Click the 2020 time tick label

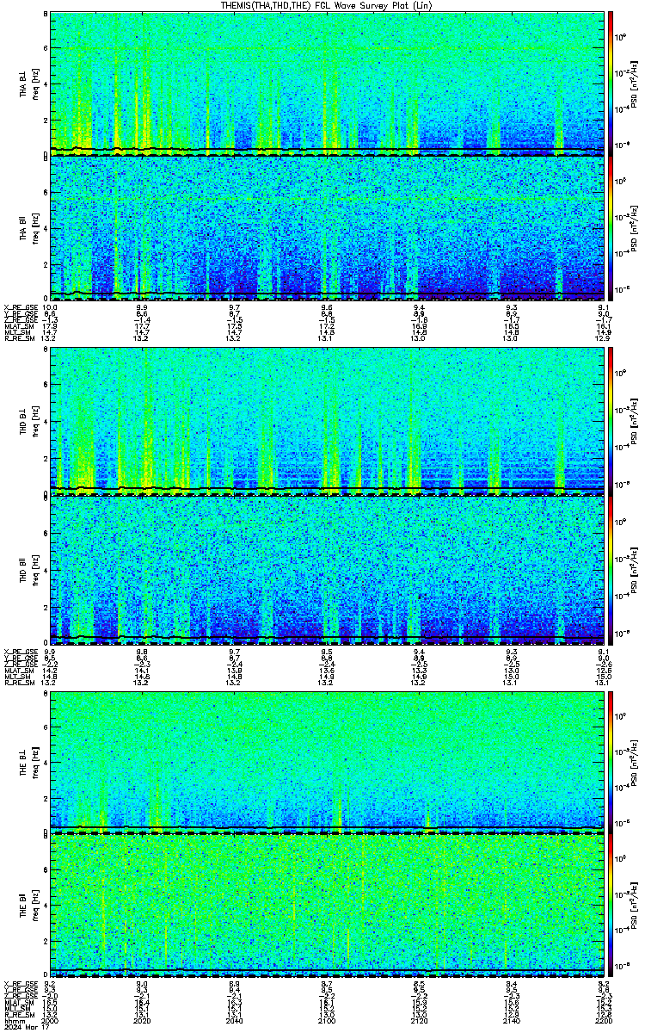[x=143, y=1020]
